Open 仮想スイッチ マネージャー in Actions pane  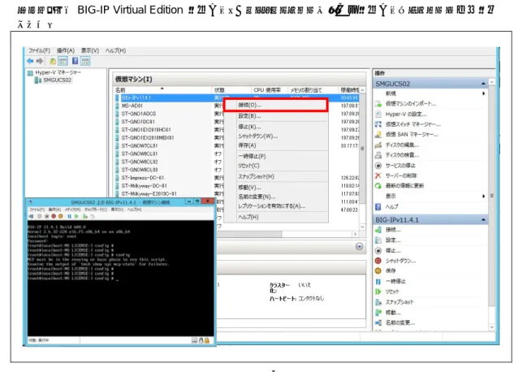click(x=413, y=124)
